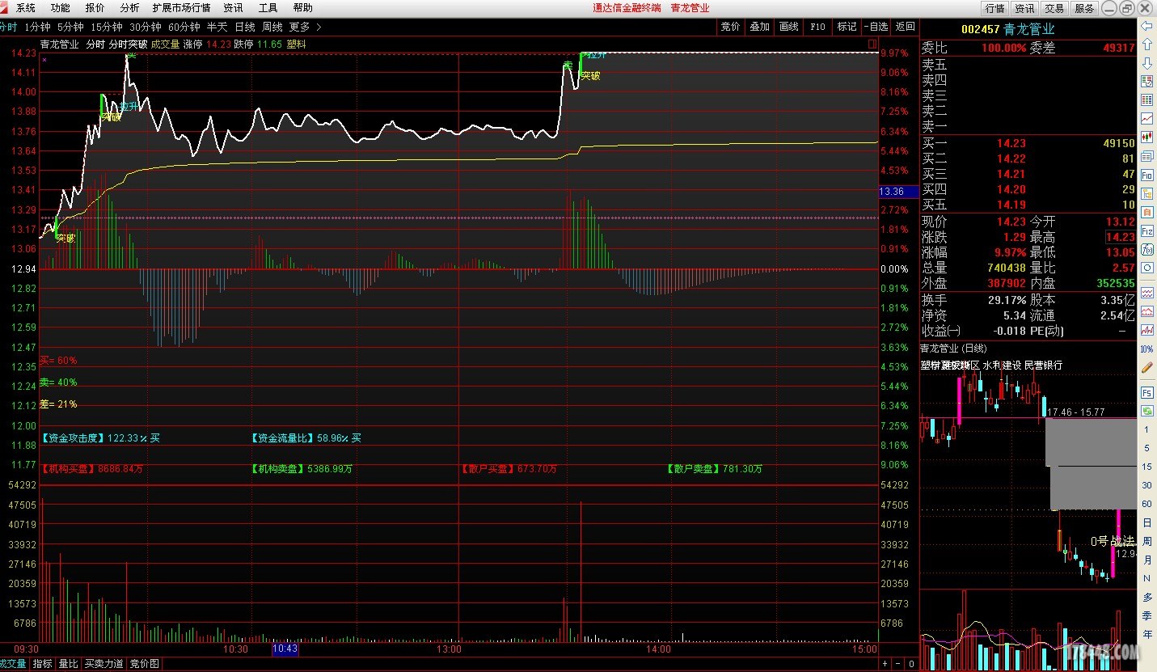
Task: Click the 10% sidebar icon
Action: [1146, 349]
